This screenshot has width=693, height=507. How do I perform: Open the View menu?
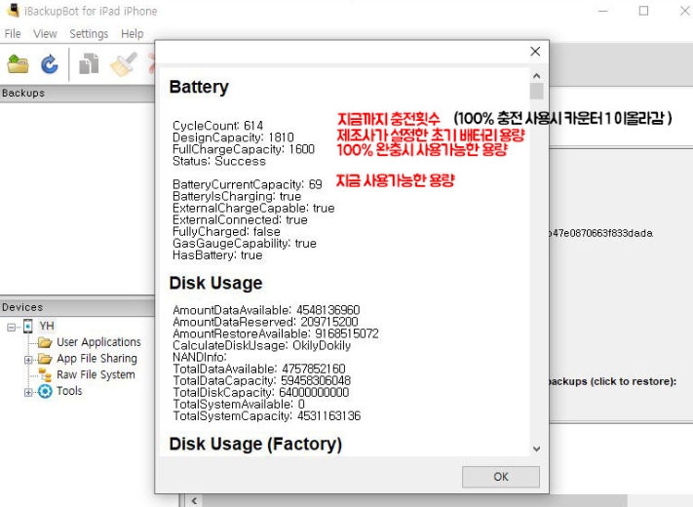pos(45,33)
